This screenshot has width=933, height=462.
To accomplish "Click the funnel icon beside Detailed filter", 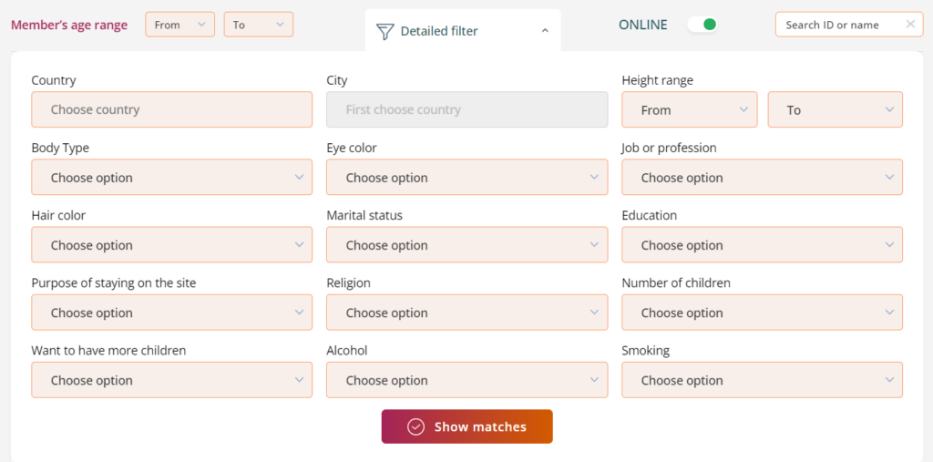I will pos(384,31).
